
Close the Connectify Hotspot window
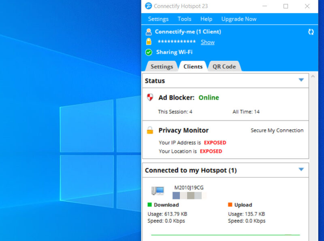click(x=307, y=6)
